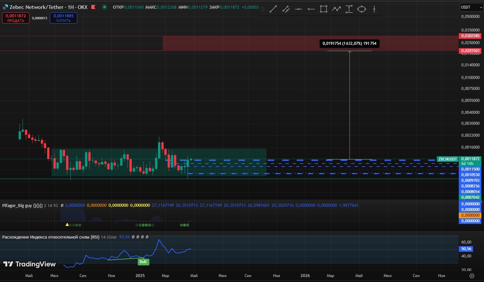Click the measurement label 0,0191754 (1632,07%)
The image size is (484, 282).
coord(350,43)
